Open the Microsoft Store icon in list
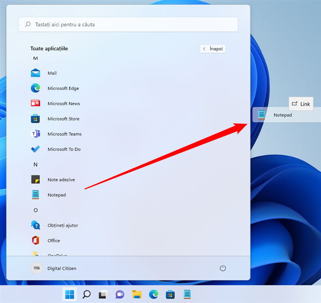Screen dimensions: 321x303 tap(35, 119)
